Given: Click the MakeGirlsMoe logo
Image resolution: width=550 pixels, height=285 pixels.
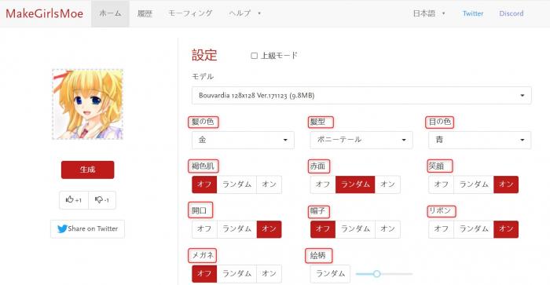Looking at the screenshot, I should coord(45,13).
